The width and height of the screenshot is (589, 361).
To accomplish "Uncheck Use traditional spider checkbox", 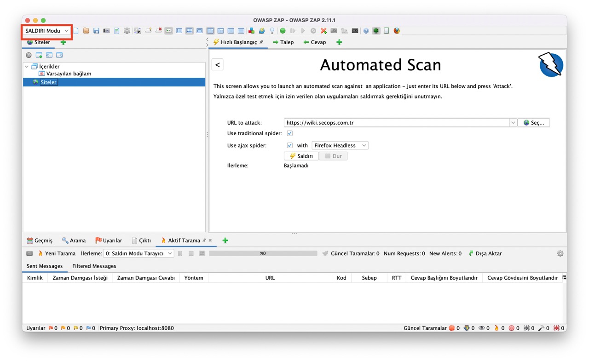I will [290, 133].
